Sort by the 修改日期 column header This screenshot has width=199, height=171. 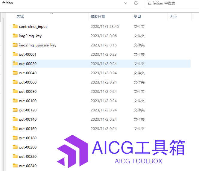(98, 17)
